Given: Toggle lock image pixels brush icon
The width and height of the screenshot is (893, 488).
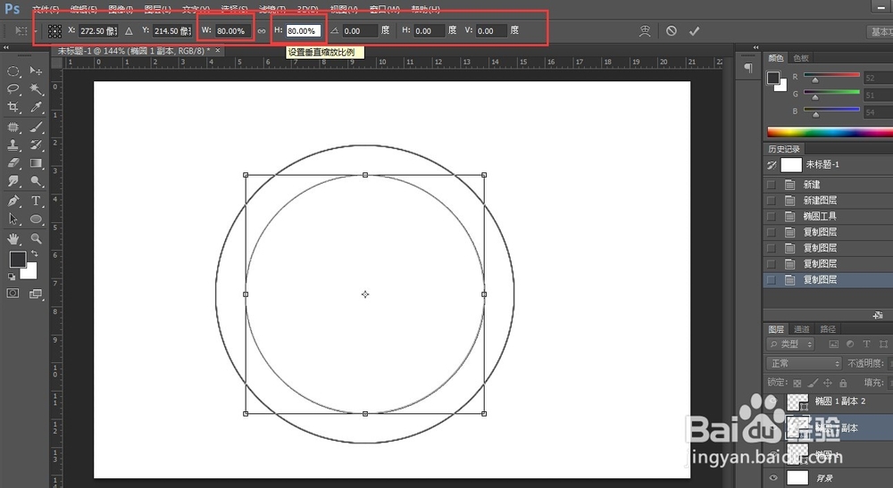Looking at the screenshot, I should (x=813, y=383).
